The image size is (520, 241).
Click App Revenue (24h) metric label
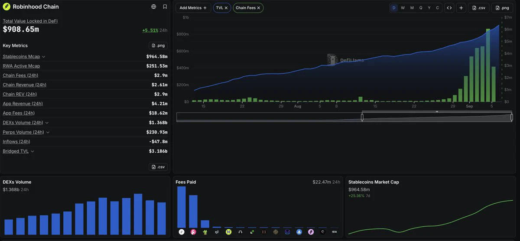(23, 104)
